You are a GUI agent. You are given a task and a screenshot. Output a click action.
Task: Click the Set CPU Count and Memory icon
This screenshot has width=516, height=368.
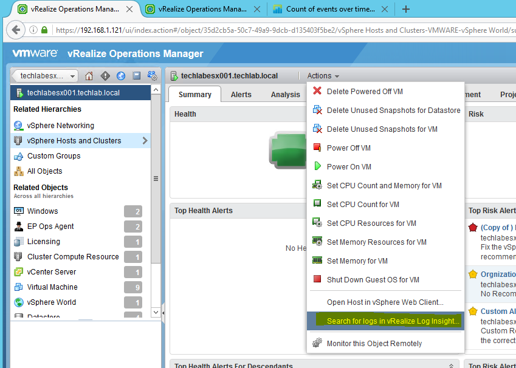(317, 185)
